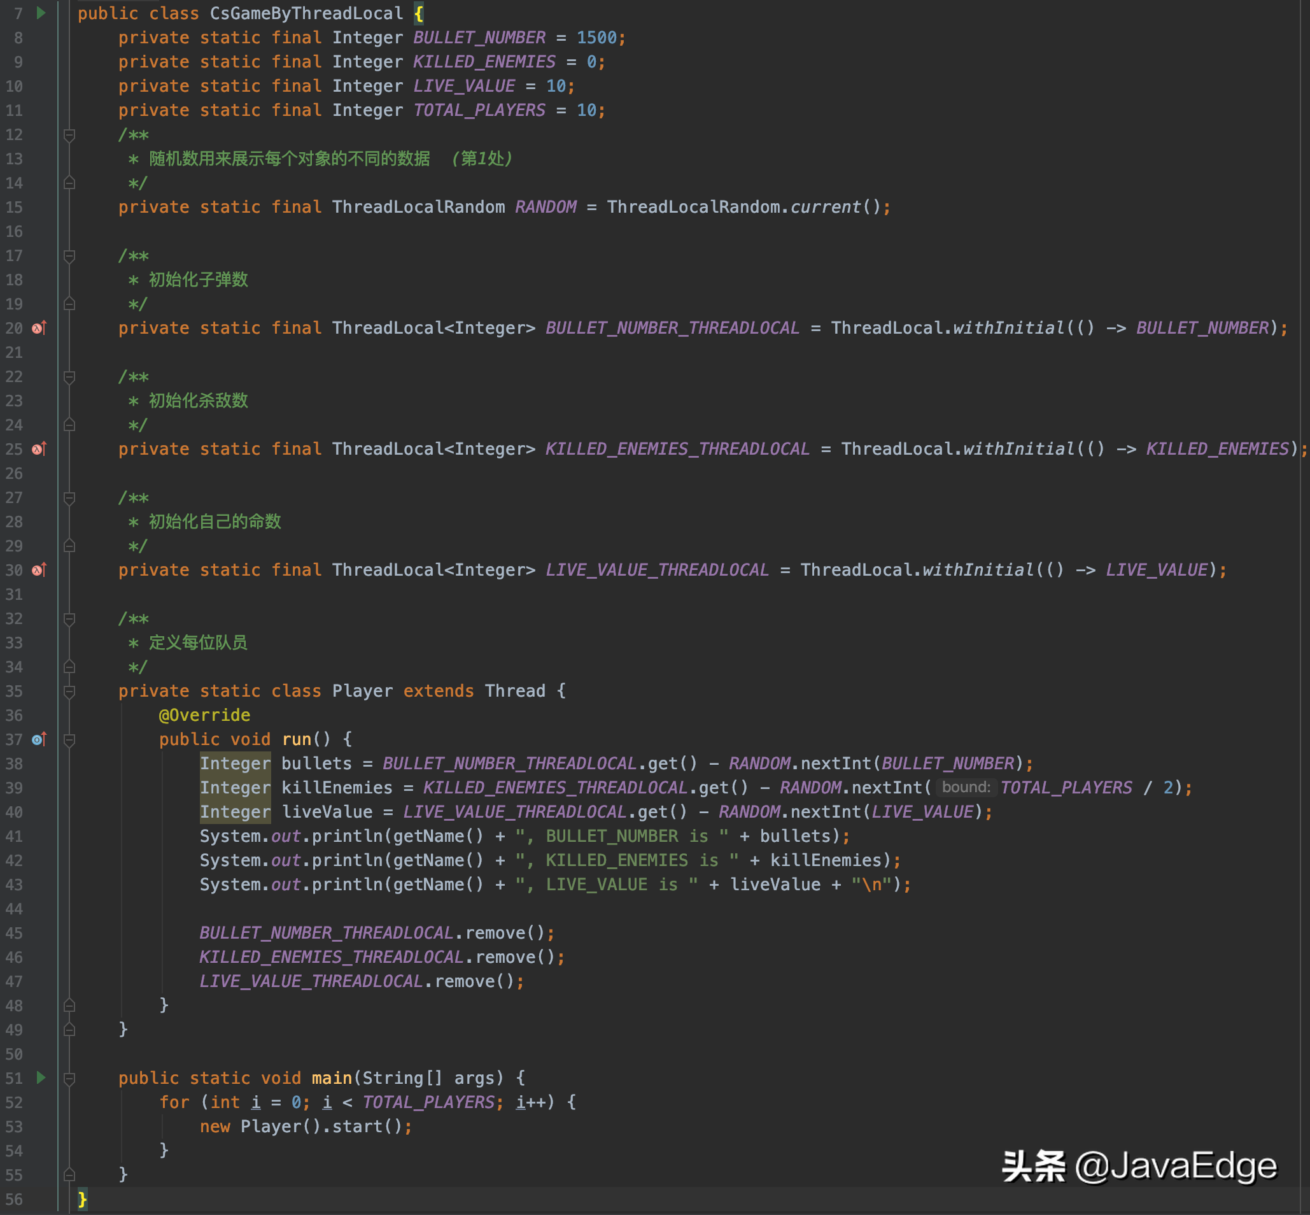Image resolution: width=1310 pixels, height=1215 pixels.
Task: Click the comment text (第1处) on line 13
Action: coord(482,159)
